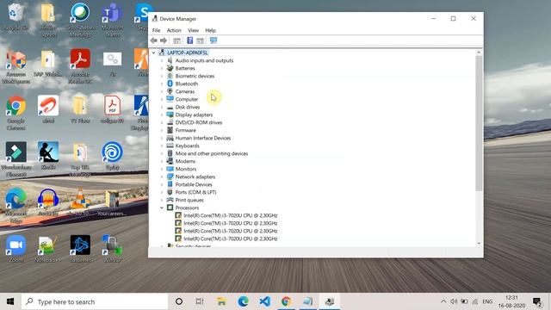Click the Bluetooth category icon
This screenshot has width=551, height=310.
point(170,84)
